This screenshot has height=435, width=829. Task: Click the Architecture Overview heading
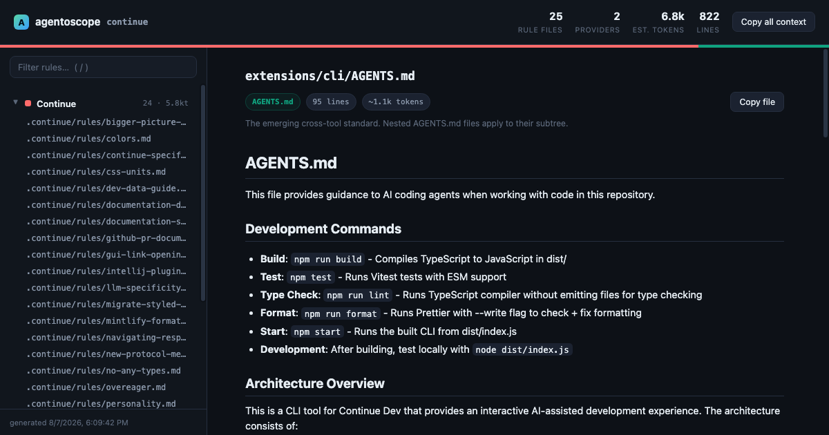click(x=315, y=383)
